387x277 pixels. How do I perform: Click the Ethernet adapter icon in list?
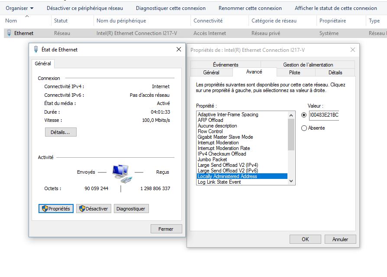pyautogui.click(x=9, y=33)
